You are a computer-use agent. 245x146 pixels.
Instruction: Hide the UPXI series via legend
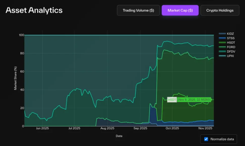click(230, 56)
